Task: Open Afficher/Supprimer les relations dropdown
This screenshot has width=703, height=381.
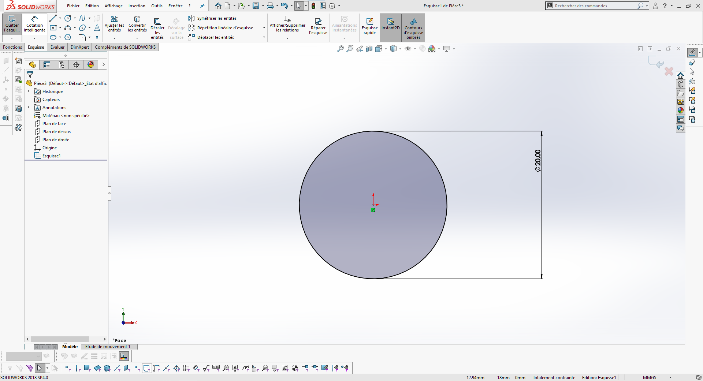Action: click(287, 38)
